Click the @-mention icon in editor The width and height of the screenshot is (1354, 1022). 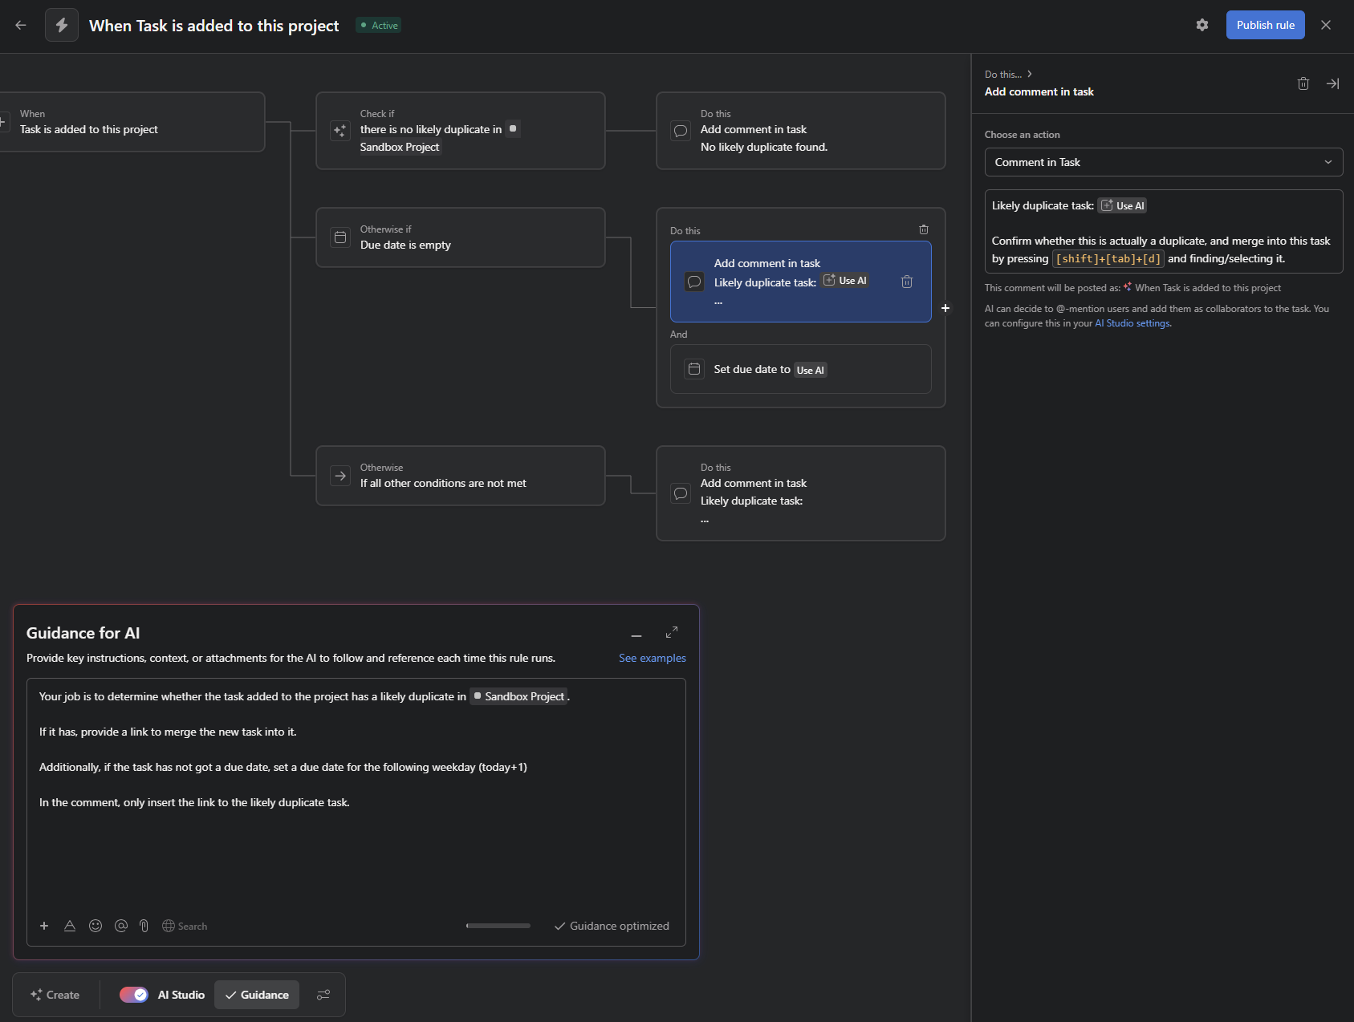121,926
